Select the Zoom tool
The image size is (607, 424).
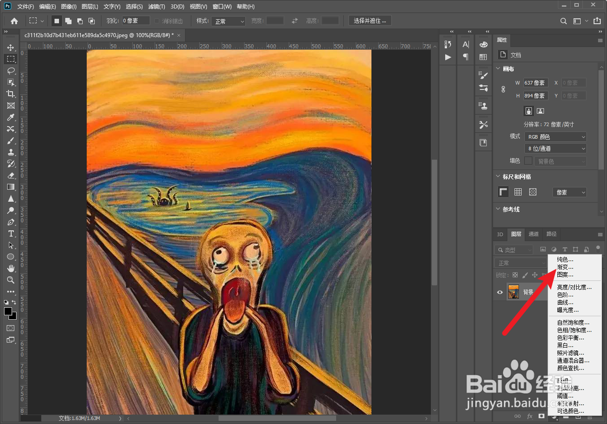(x=11, y=280)
